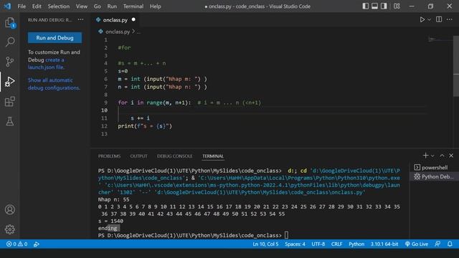The image size is (459, 258).
Task: Open the Edit menu
Action: pos(37,6)
